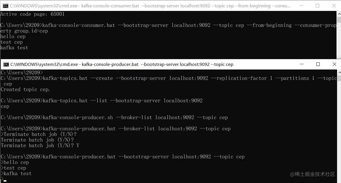Image resolution: width=341 pixels, height=183 pixels.
Task: Click the kafka-console-consumer.bat command line
Action: pyautogui.click(x=168, y=25)
